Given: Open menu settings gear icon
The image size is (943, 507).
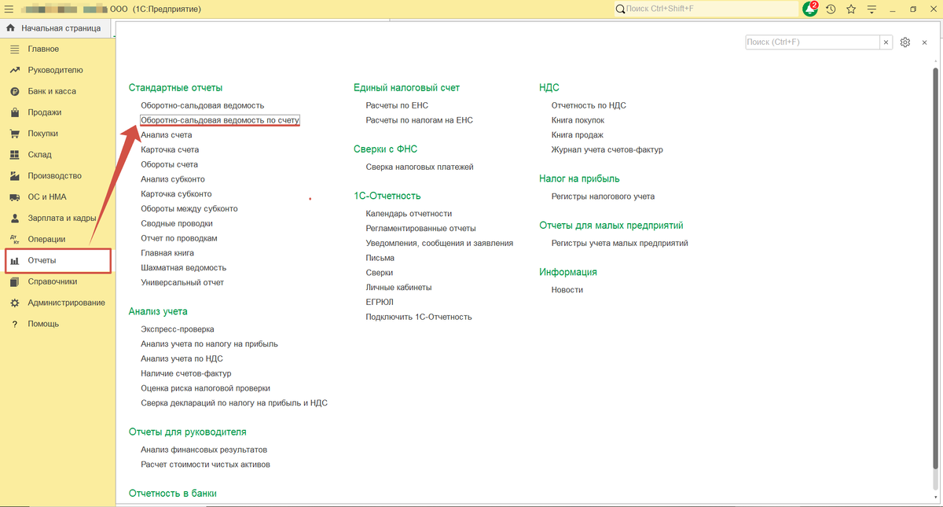Looking at the screenshot, I should [x=905, y=42].
